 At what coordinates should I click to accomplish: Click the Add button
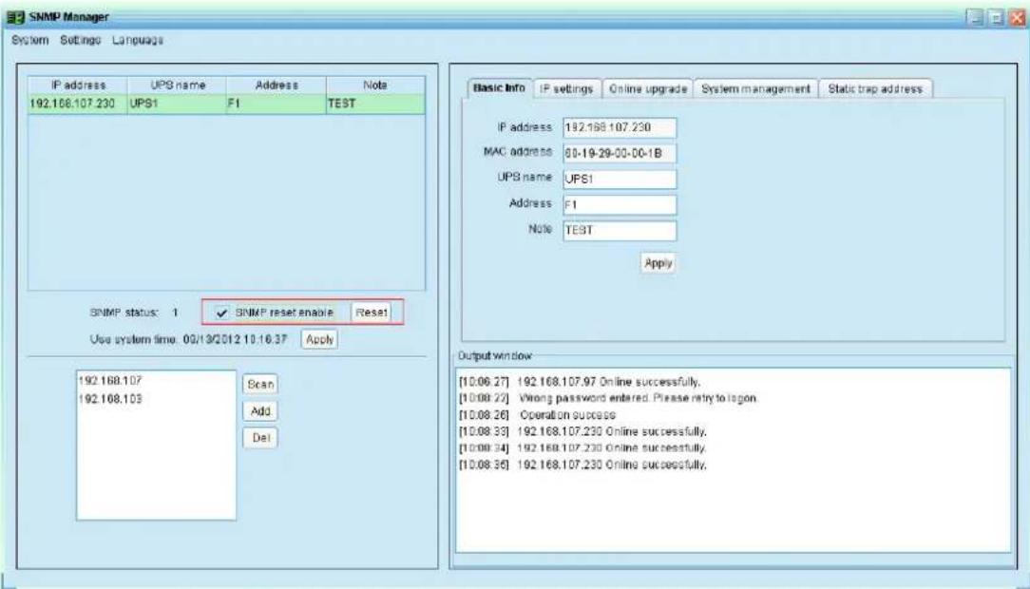(260, 411)
